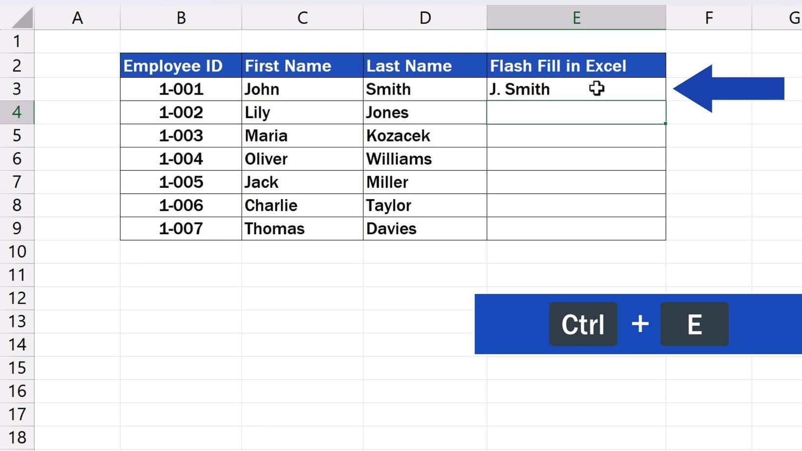
Task: Select column F header
Action: point(709,18)
